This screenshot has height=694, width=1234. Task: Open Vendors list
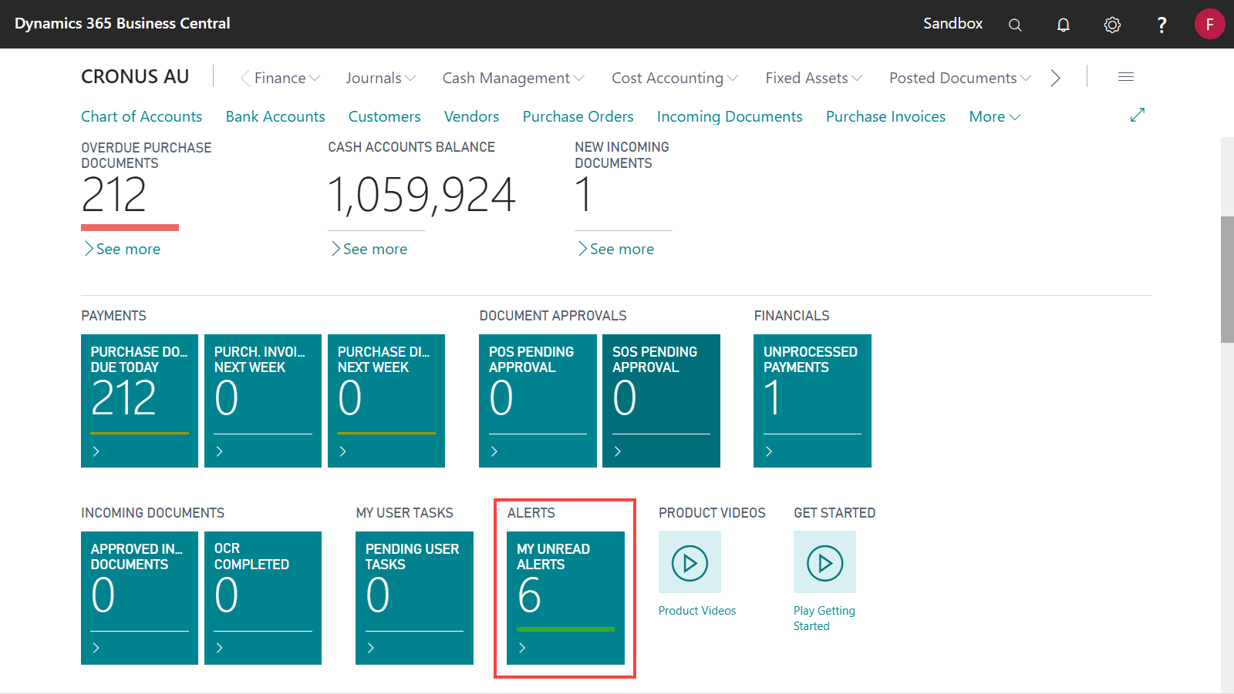(471, 116)
